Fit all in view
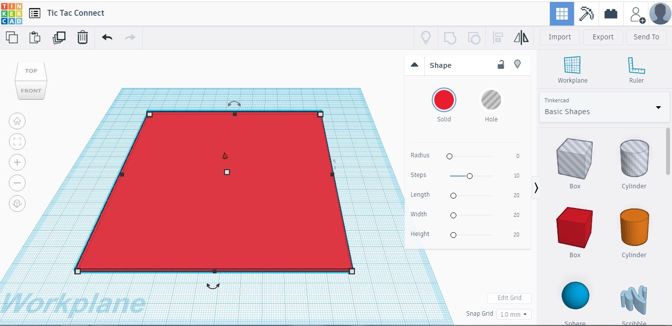Image resolution: width=672 pixels, height=326 pixels. click(17, 142)
